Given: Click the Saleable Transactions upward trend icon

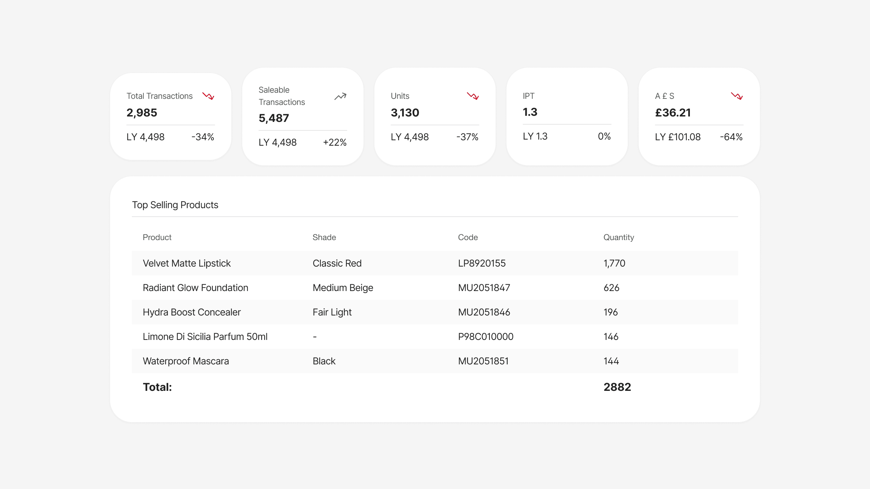Looking at the screenshot, I should (x=340, y=96).
